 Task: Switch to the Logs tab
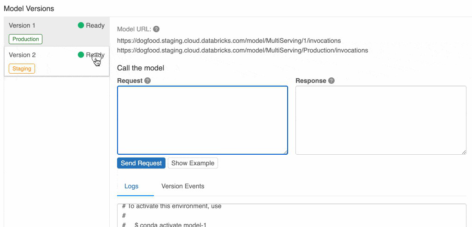[131, 186]
